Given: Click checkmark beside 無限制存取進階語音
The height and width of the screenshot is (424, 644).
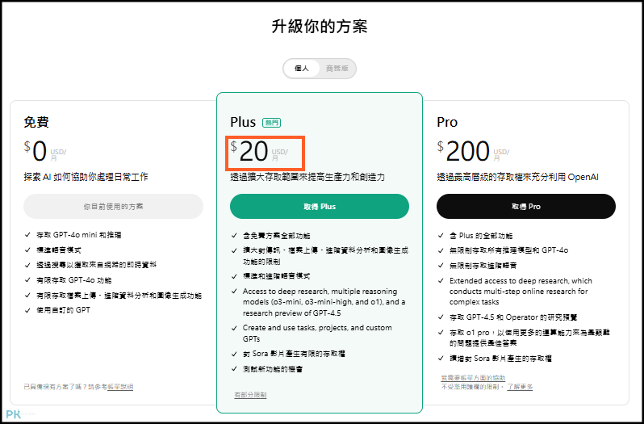Looking at the screenshot, I should coord(441,266).
